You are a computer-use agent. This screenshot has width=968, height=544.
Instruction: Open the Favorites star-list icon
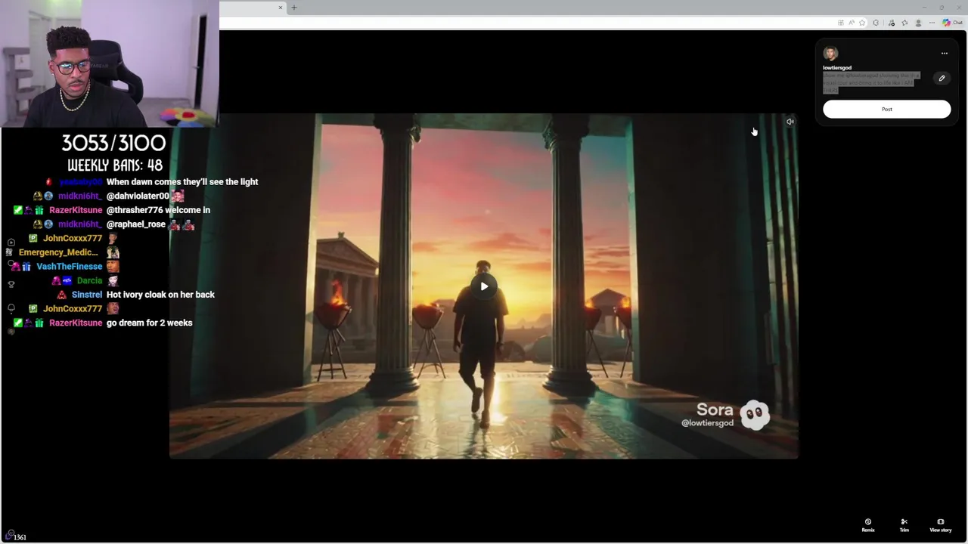point(904,23)
